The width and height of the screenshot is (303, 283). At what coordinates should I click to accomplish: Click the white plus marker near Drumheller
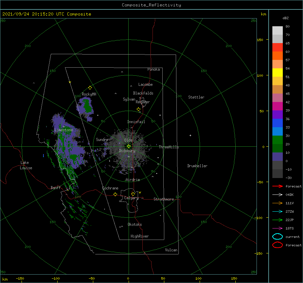point(190,135)
